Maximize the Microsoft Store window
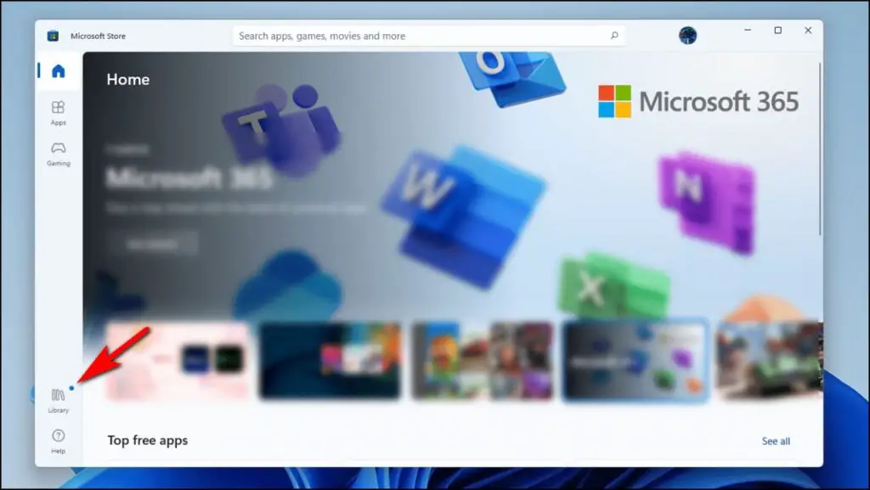The height and width of the screenshot is (490, 870). 778,31
